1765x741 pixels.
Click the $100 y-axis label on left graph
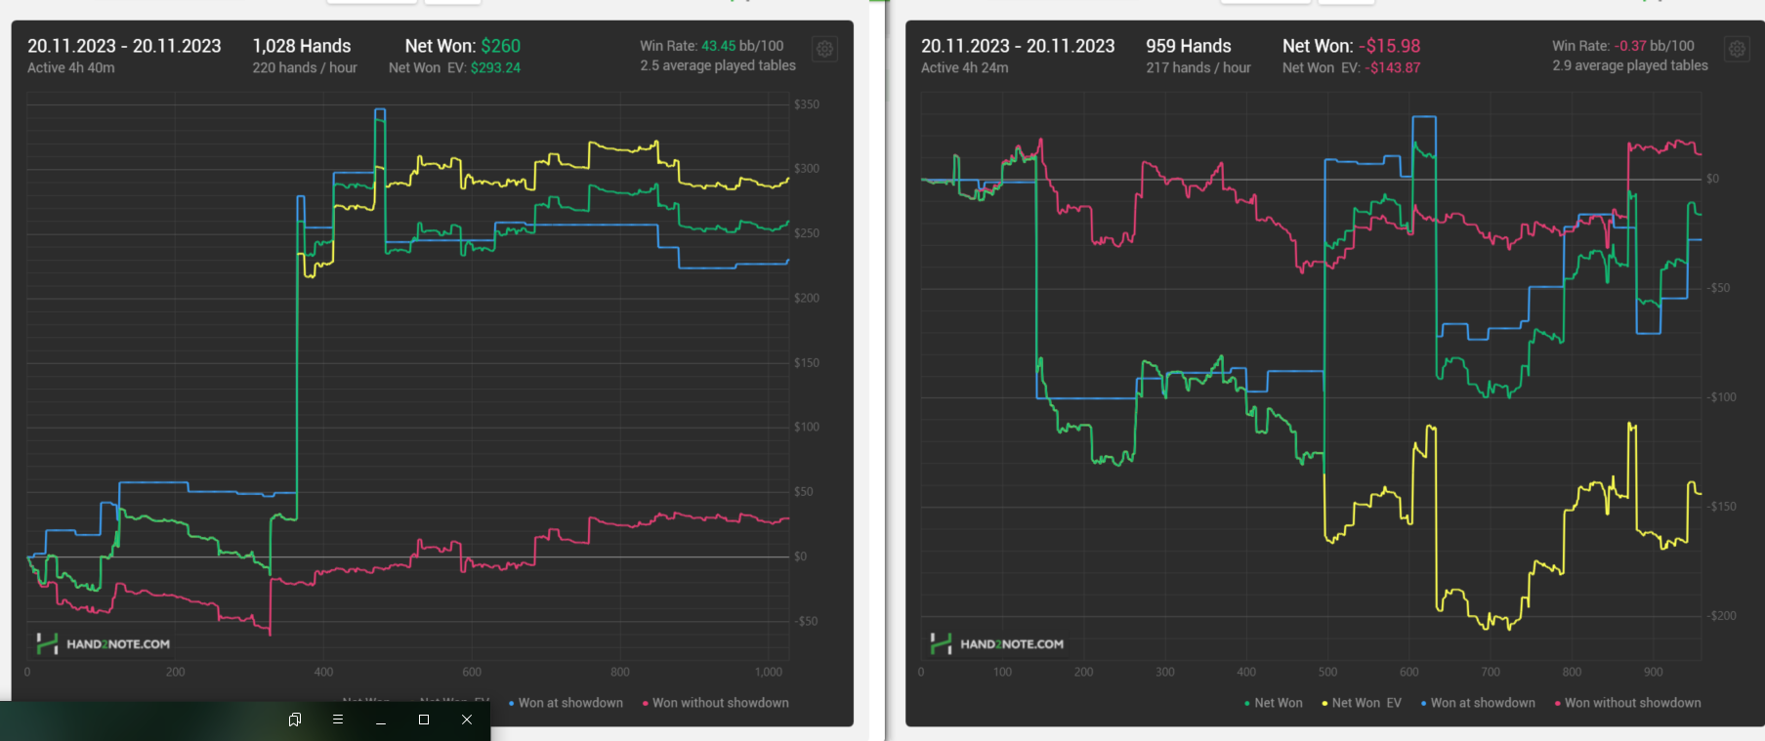click(x=807, y=428)
